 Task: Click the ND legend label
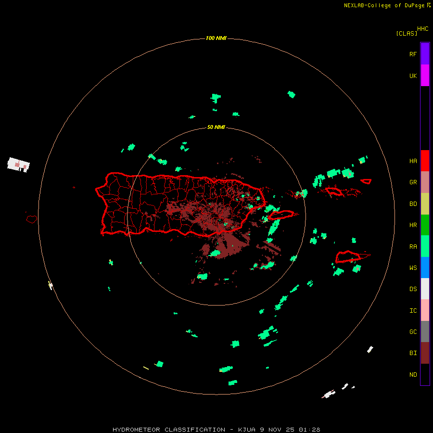click(x=413, y=374)
